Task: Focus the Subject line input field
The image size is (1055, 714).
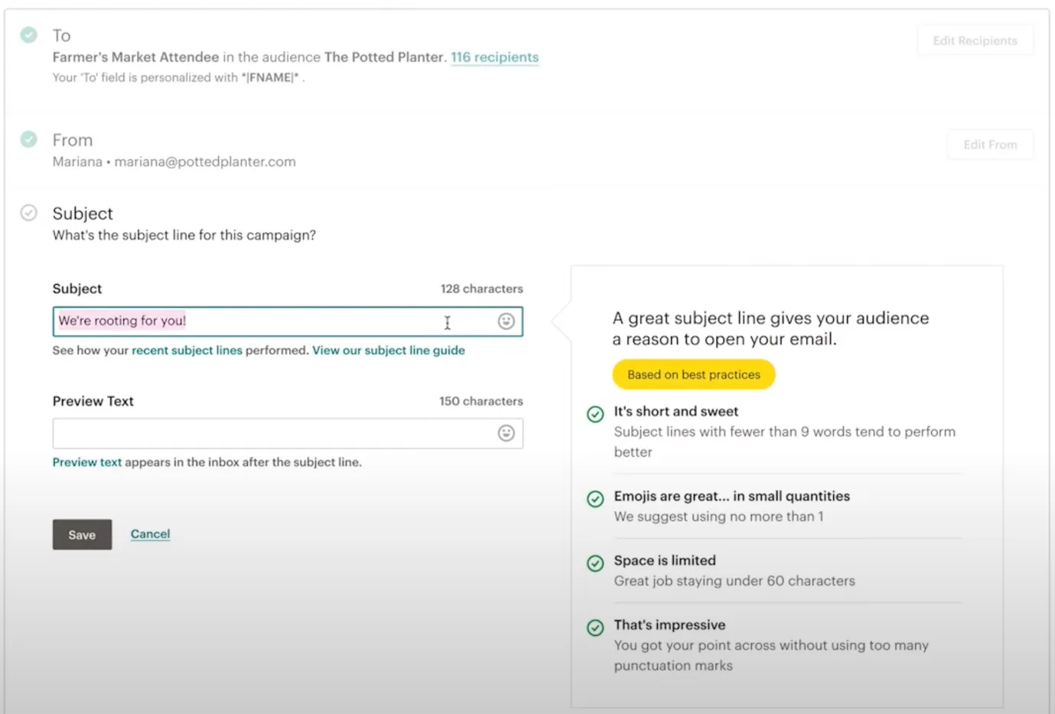Action: click(288, 321)
